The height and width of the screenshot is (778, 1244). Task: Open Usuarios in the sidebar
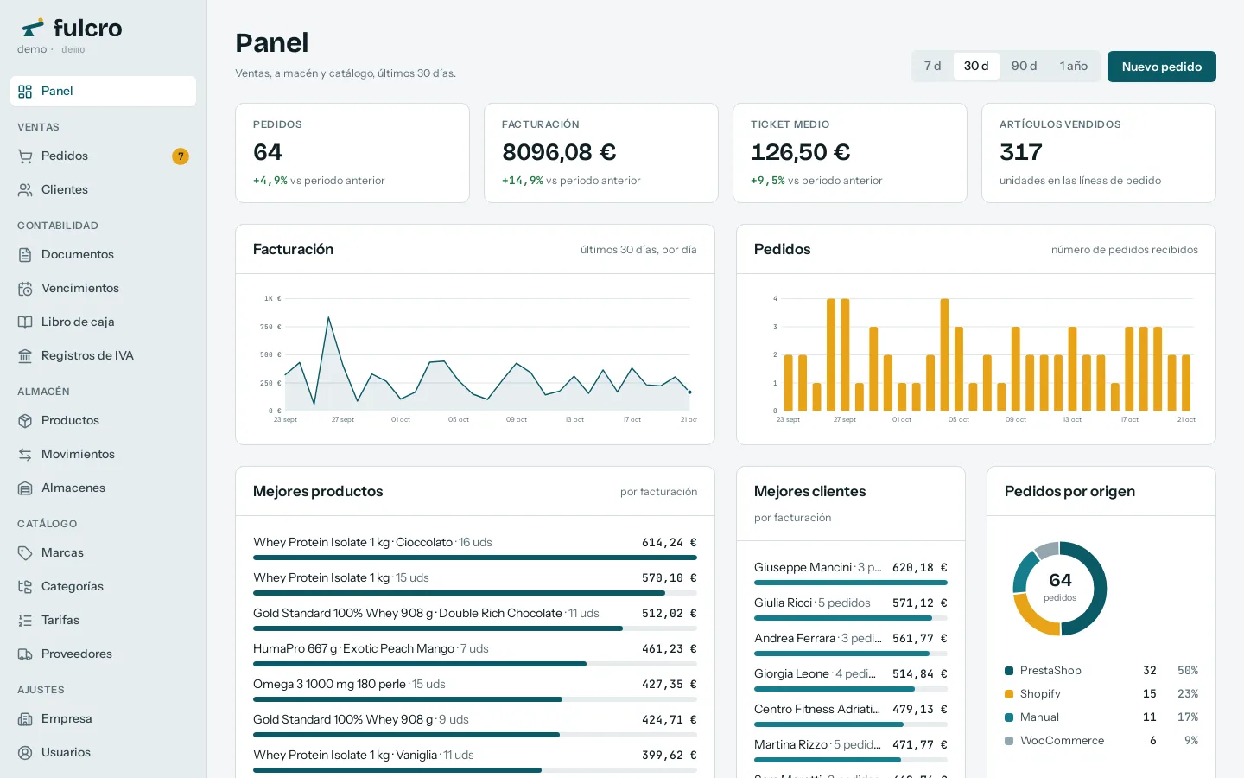(103, 753)
